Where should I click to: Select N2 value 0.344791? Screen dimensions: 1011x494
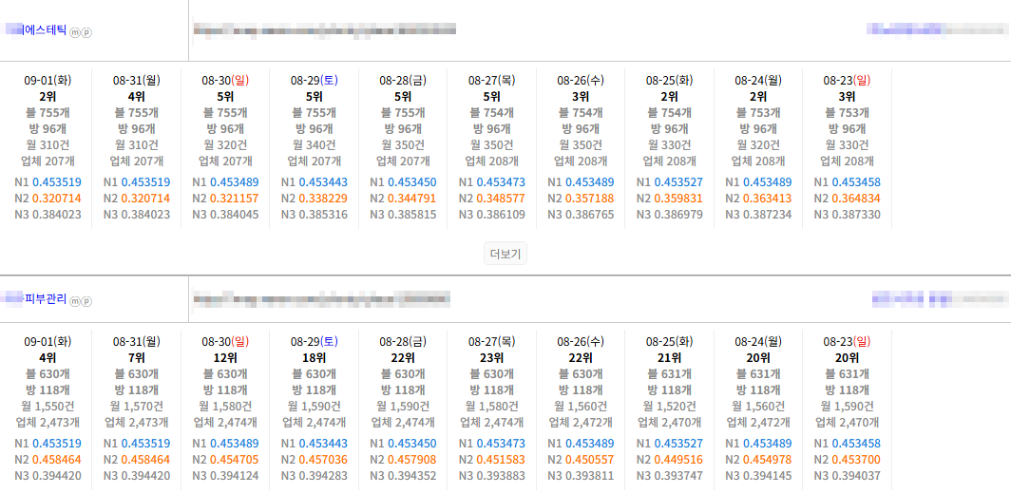(x=412, y=198)
